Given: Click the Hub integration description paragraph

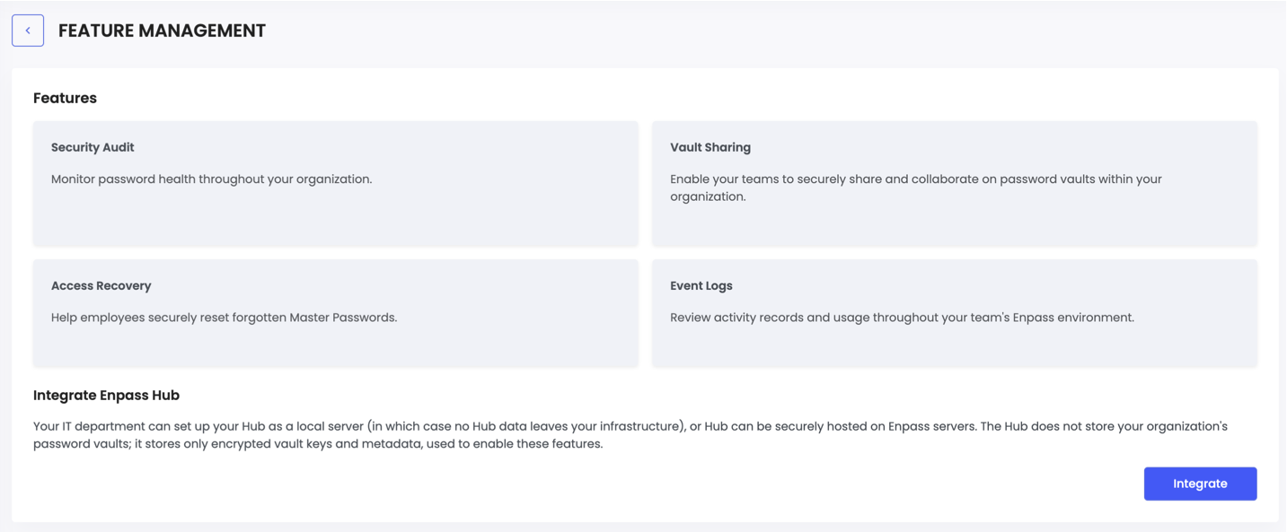Looking at the screenshot, I should pos(629,434).
